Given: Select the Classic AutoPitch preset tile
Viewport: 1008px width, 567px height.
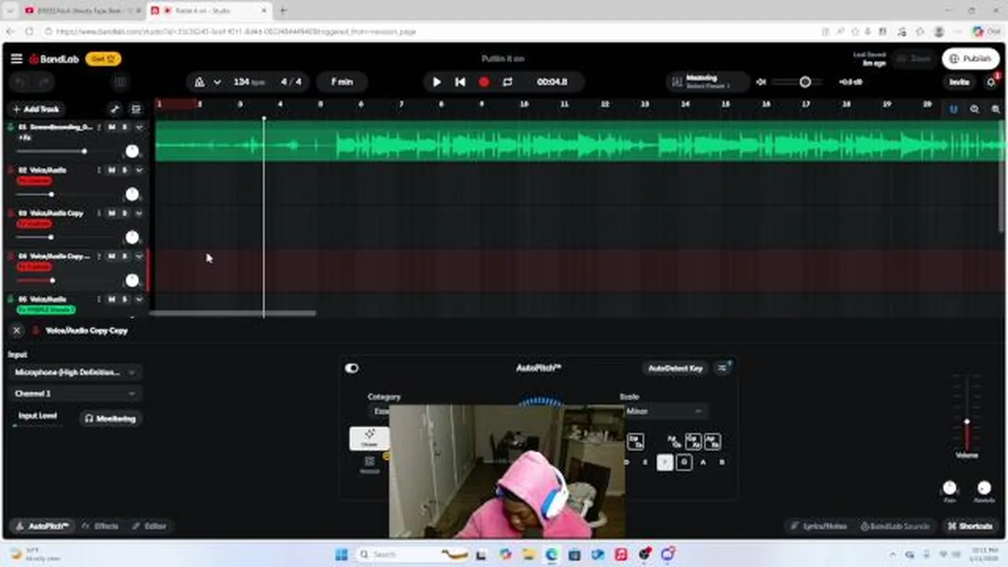Looking at the screenshot, I should click(369, 439).
